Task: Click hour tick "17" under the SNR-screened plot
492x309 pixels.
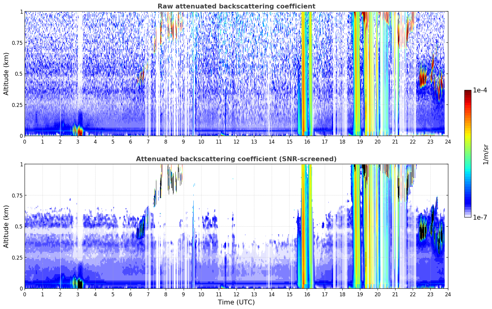Action: [x=324, y=294]
